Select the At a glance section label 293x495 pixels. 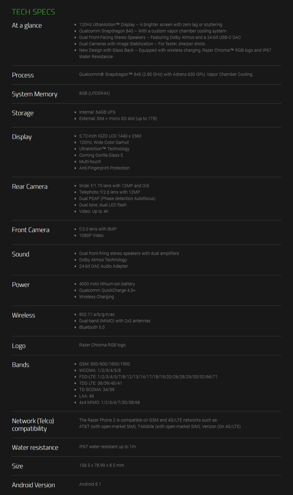click(x=27, y=26)
